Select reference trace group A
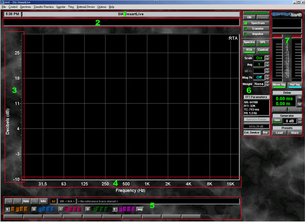 tap(7, 209)
